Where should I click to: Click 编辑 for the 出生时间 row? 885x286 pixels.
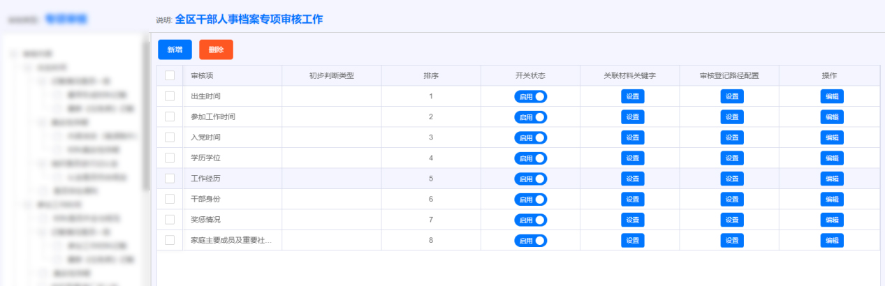point(831,97)
